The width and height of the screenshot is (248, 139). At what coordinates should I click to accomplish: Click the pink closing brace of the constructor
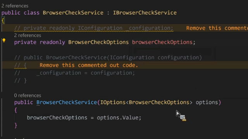pos(15,125)
